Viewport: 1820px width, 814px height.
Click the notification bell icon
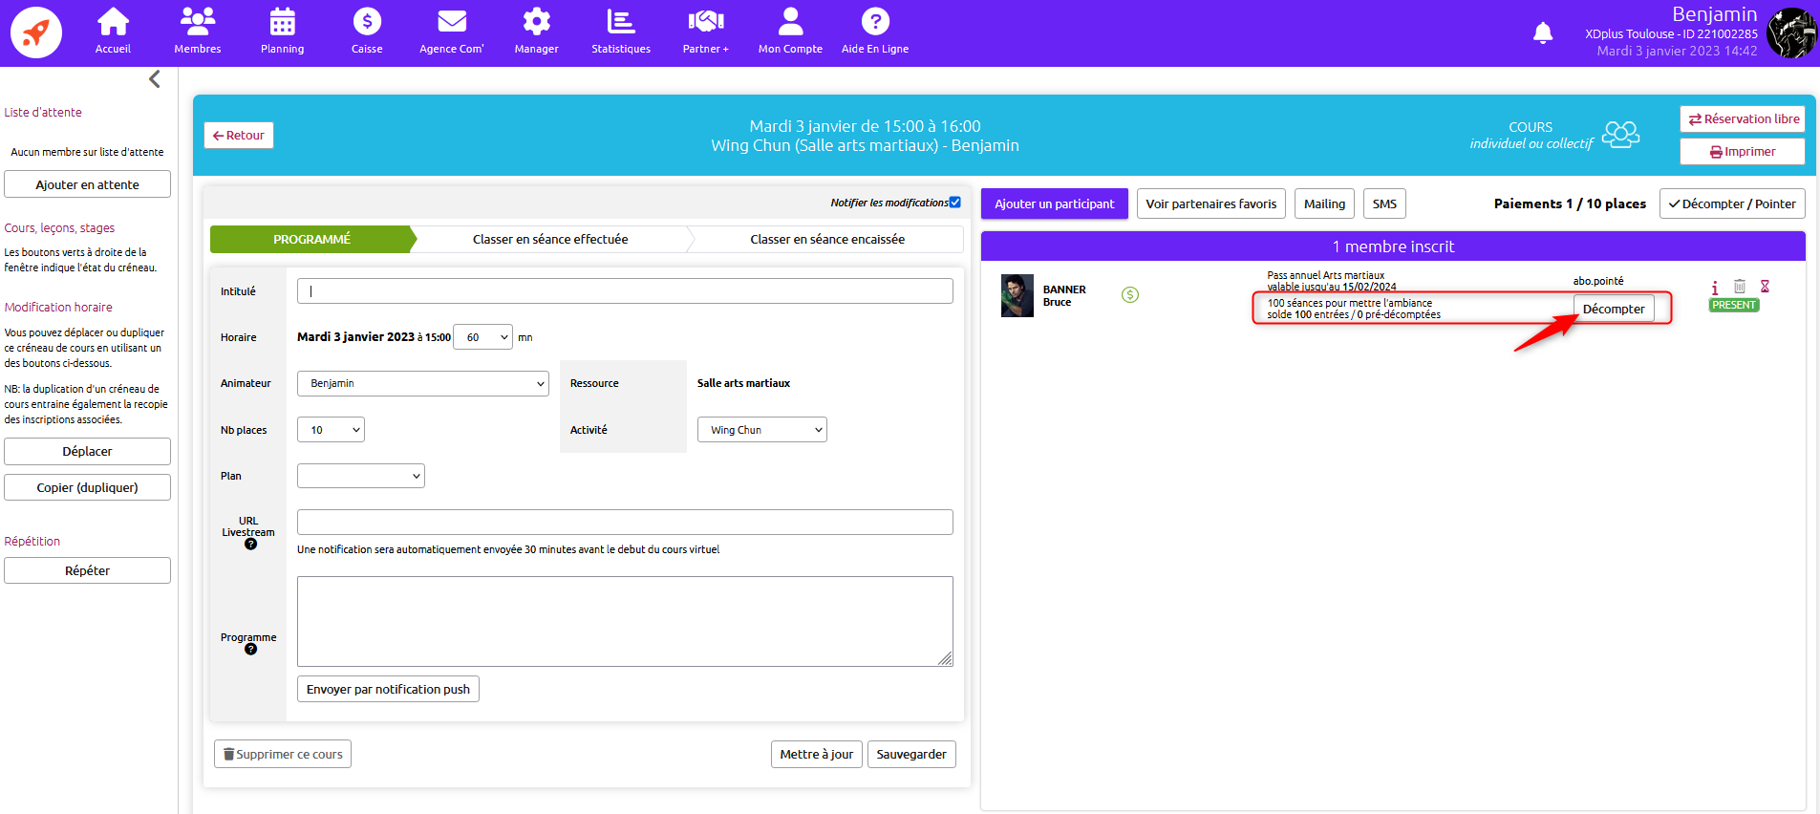[1542, 33]
